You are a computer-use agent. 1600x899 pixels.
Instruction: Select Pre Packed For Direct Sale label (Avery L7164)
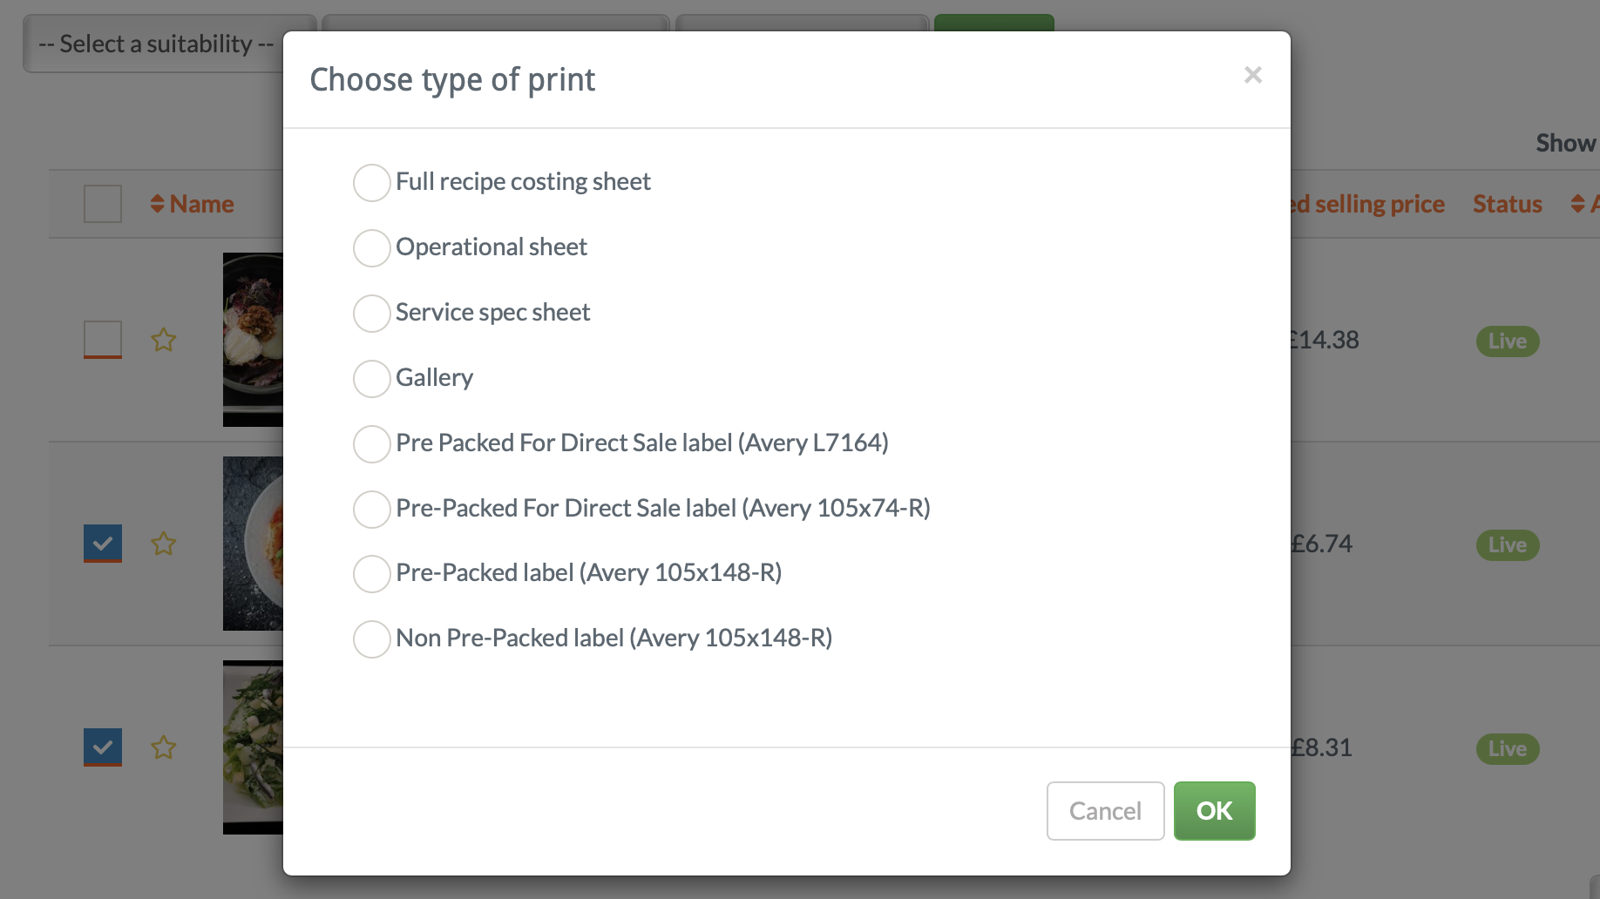click(371, 444)
